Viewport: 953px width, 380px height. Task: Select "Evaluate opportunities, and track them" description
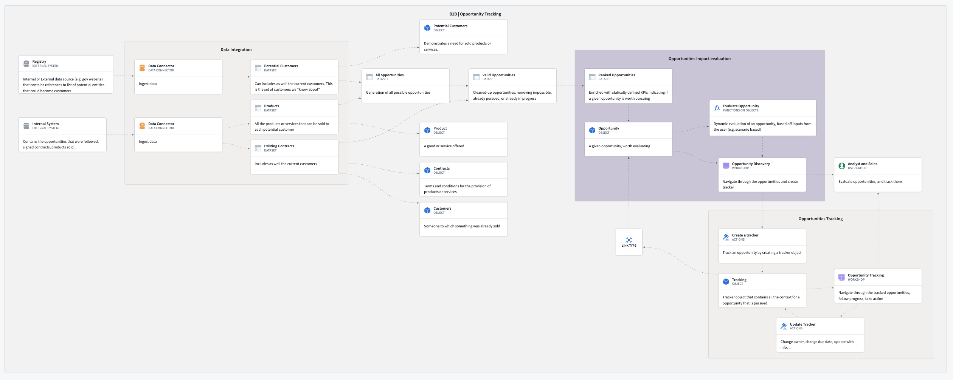870,182
